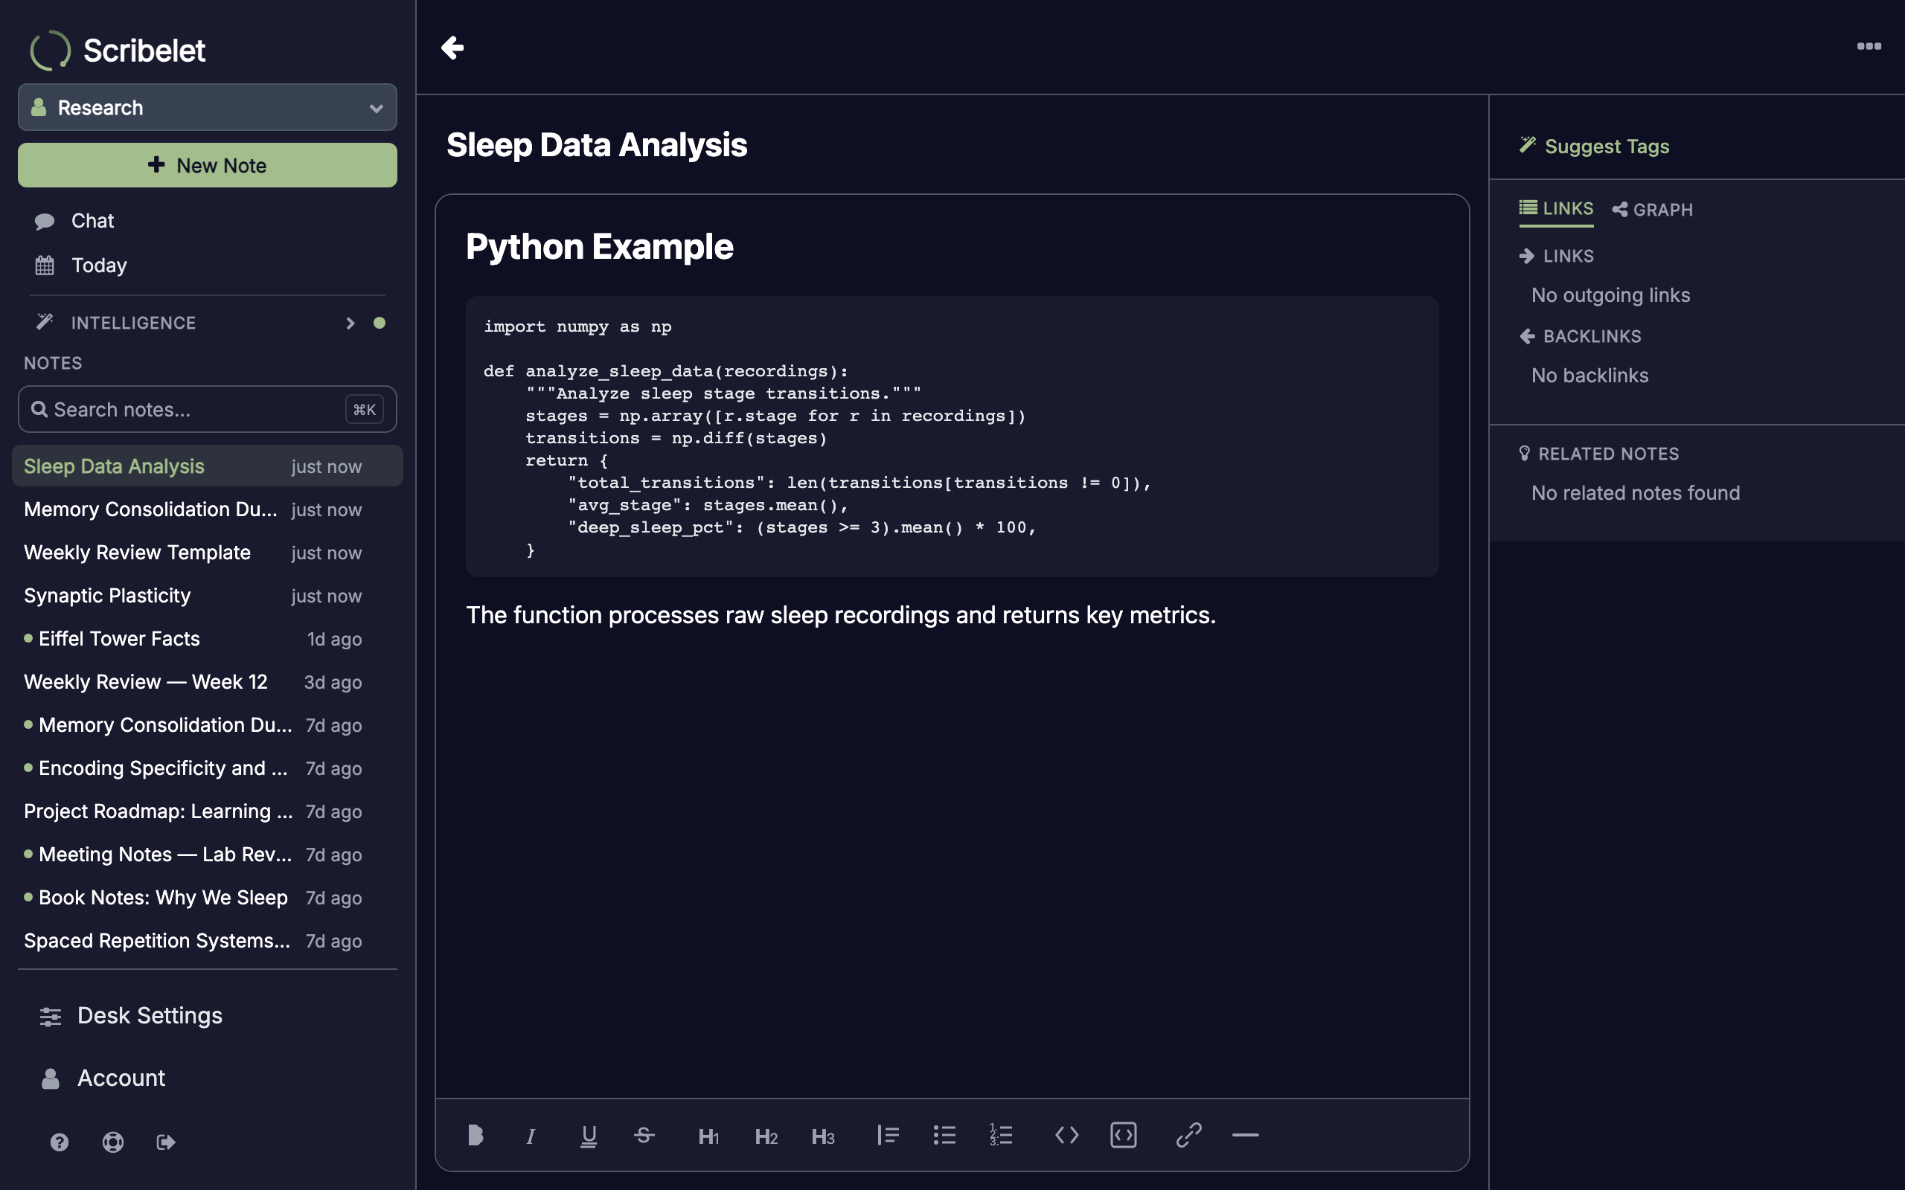Apply strikethrough formatting
The width and height of the screenshot is (1905, 1190).
coord(644,1135)
